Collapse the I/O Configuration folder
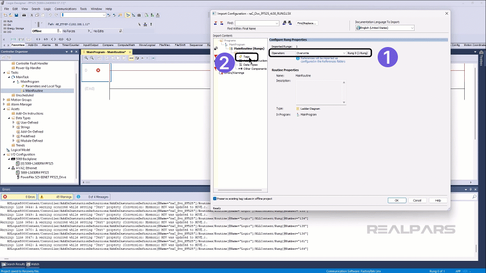The image size is (486, 273). 5,155
